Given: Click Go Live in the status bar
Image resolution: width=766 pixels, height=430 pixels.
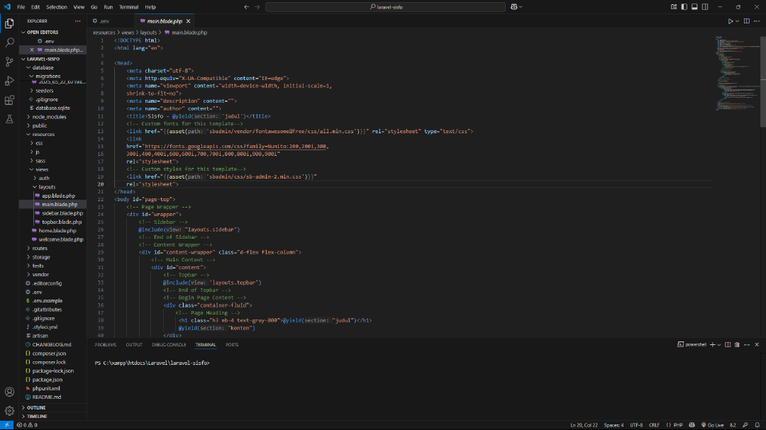Looking at the screenshot, I should click(713, 425).
